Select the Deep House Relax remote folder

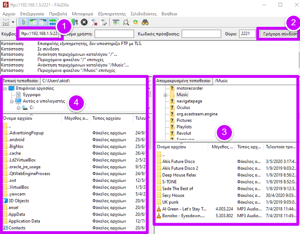pyautogui.click(x=179, y=175)
